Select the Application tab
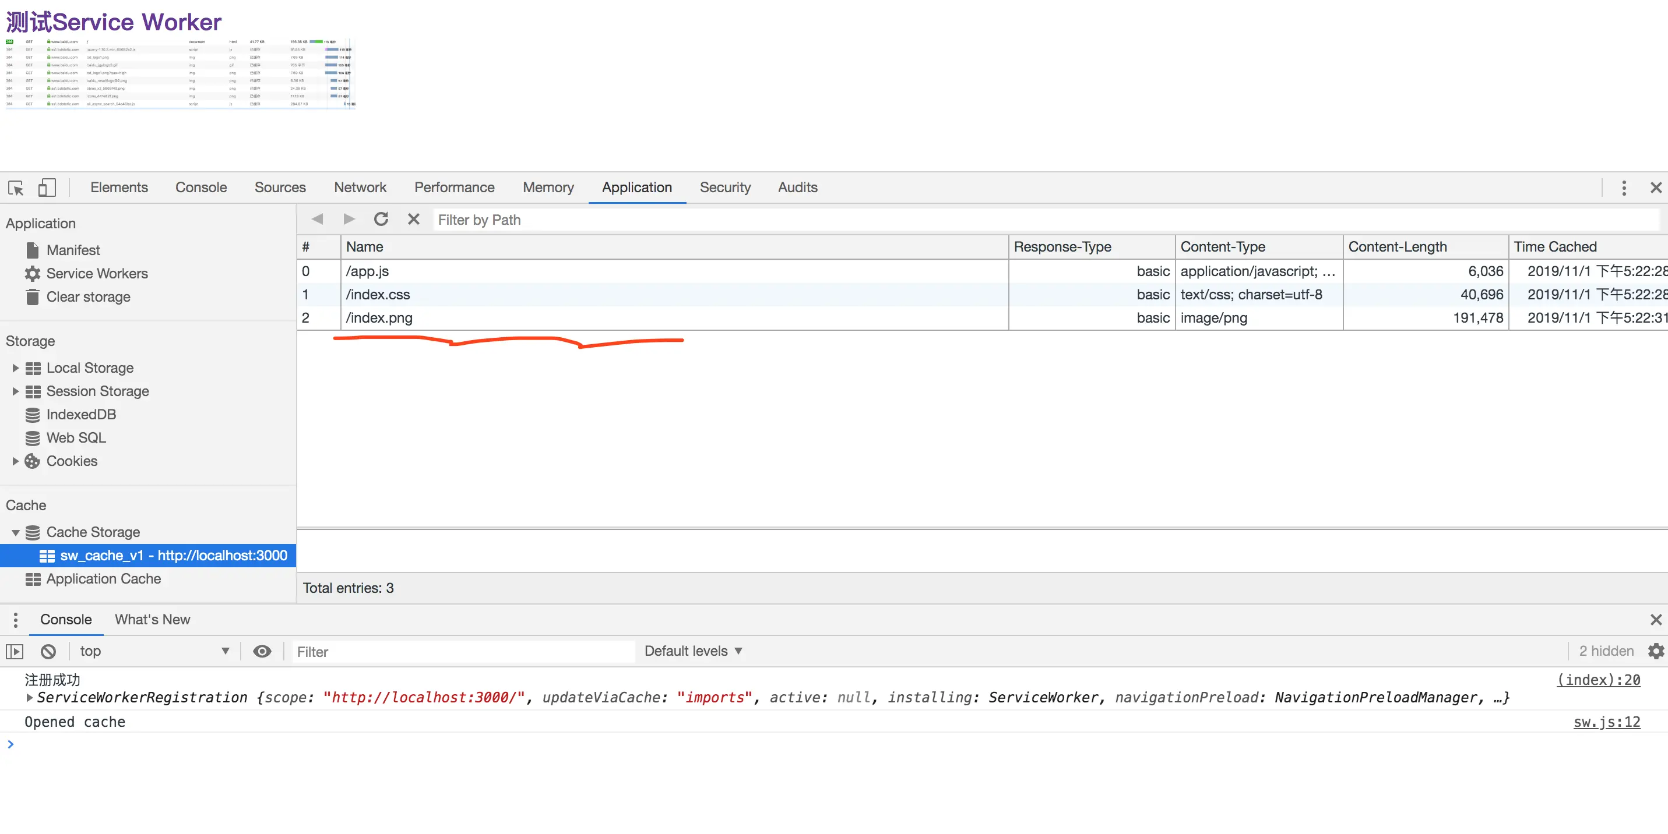 pyautogui.click(x=636, y=188)
